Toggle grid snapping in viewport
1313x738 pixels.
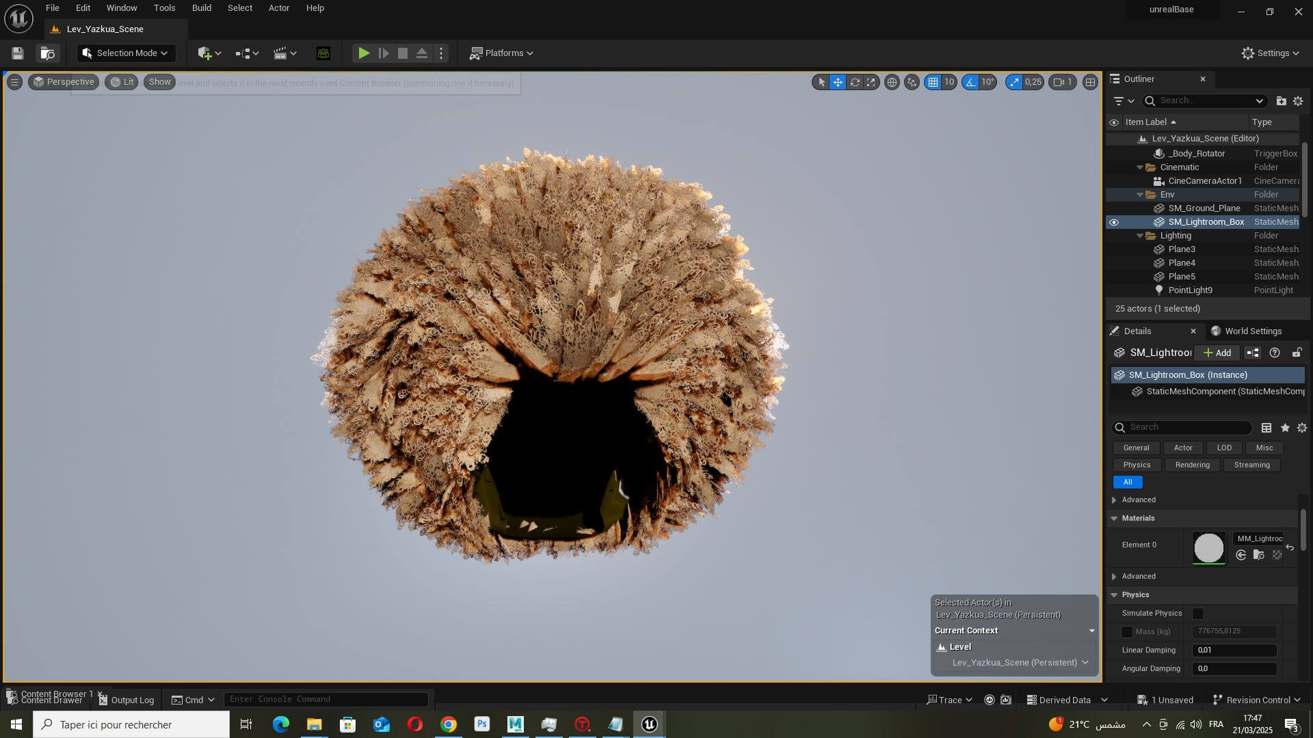tap(933, 82)
